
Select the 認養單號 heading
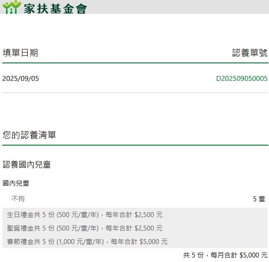[250, 53]
